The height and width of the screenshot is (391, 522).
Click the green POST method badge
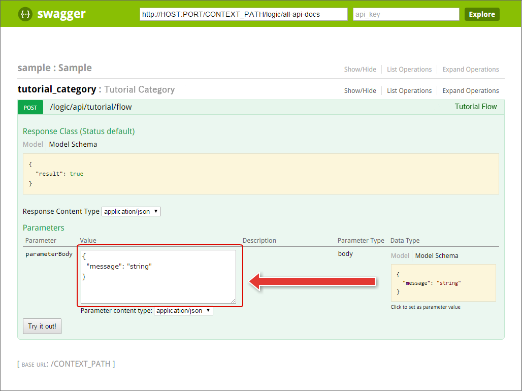click(30, 107)
